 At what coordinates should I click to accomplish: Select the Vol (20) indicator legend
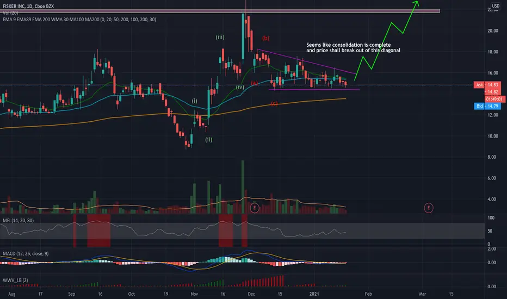(10, 13)
